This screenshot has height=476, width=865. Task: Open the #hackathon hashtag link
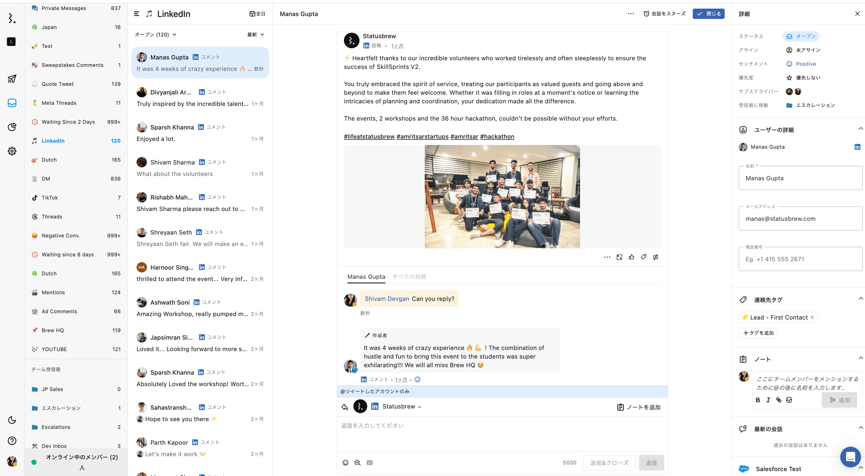click(497, 137)
